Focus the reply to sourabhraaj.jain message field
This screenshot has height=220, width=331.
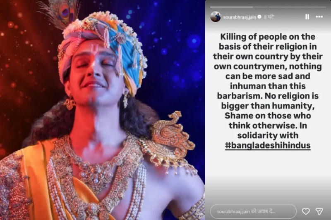[253, 211]
